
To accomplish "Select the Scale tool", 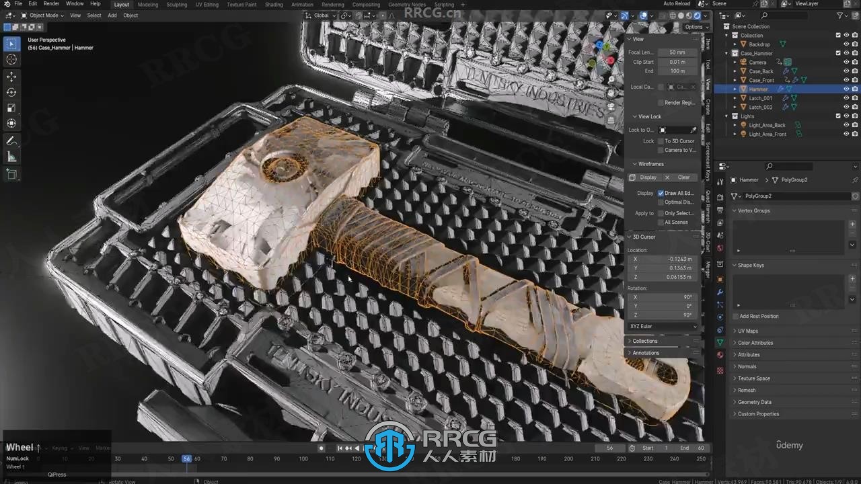I will click(x=11, y=108).
